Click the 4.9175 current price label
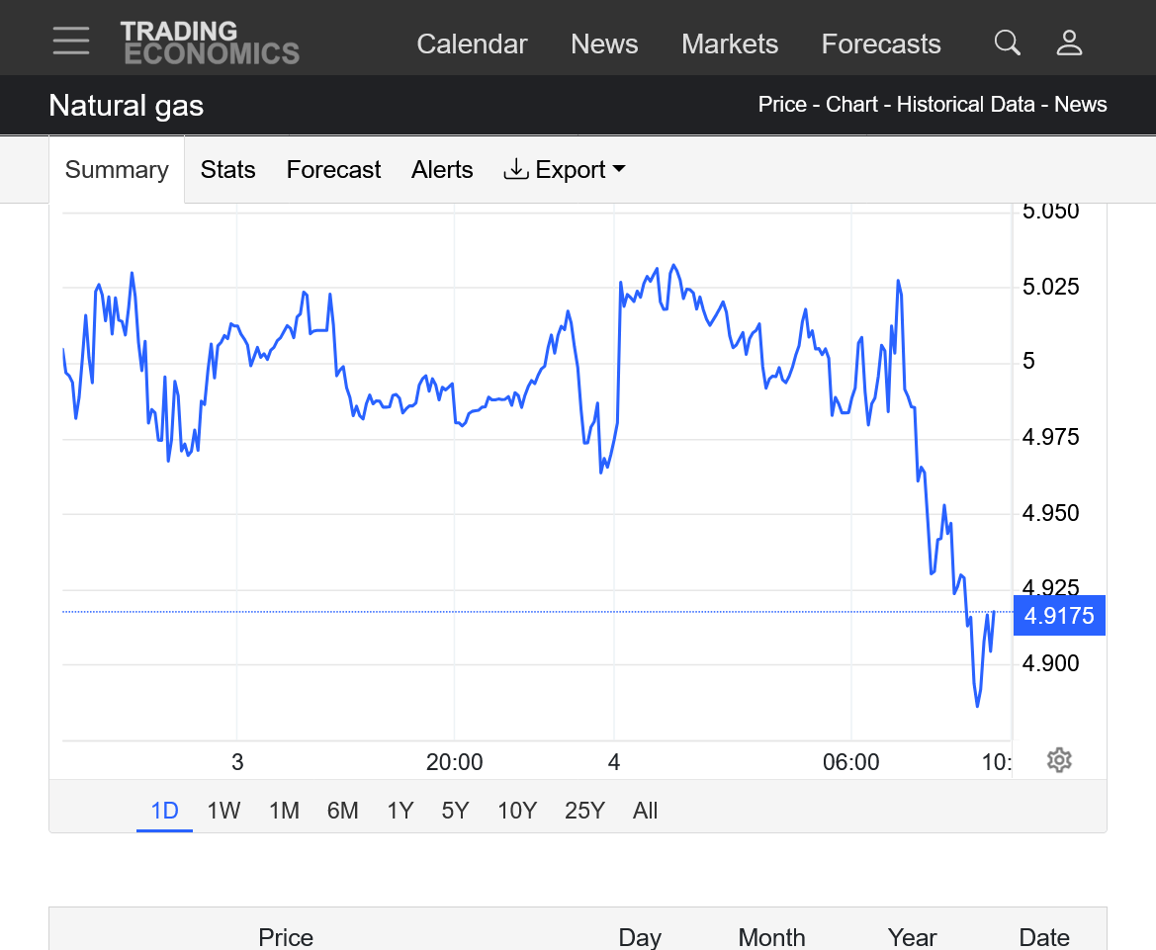 coord(1059,616)
